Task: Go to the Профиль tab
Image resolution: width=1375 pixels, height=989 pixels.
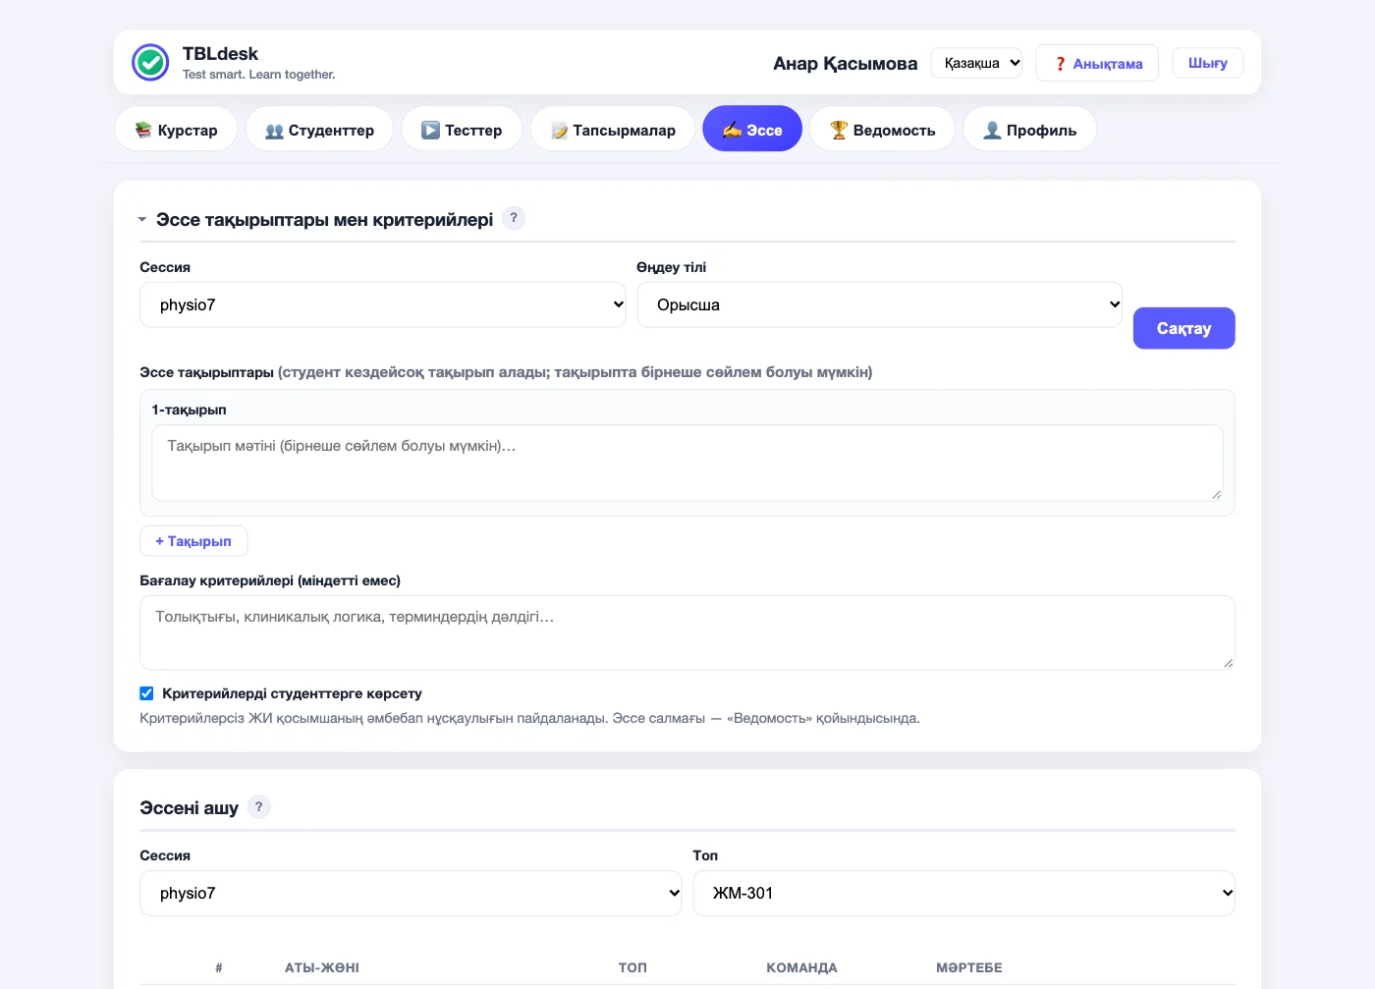Action: click(1030, 130)
